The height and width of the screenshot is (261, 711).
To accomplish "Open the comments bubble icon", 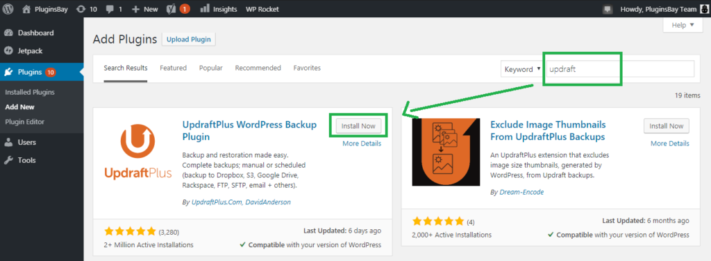I will 114,9.
